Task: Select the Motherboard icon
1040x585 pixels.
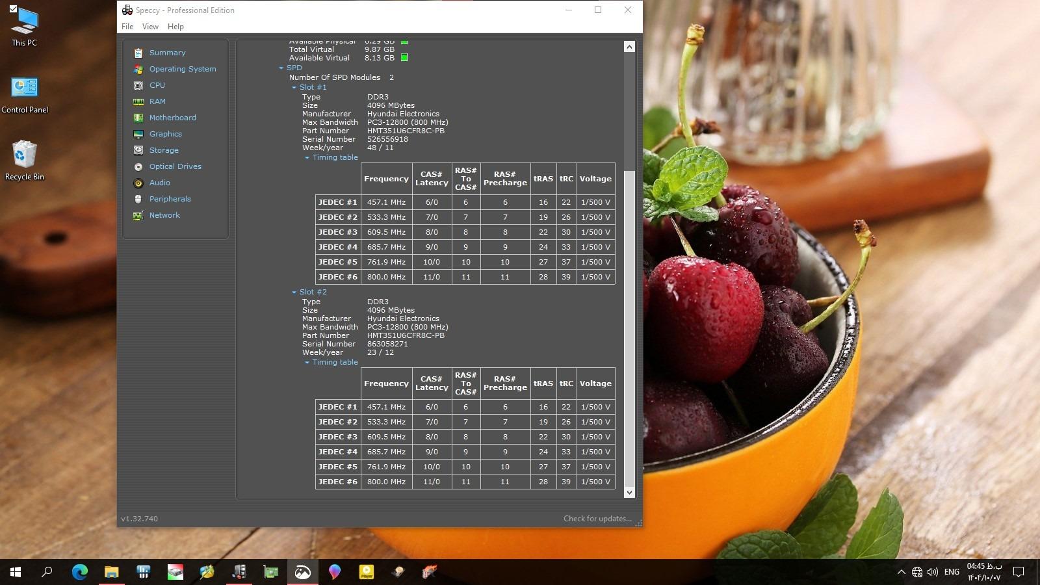Action: (138, 118)
